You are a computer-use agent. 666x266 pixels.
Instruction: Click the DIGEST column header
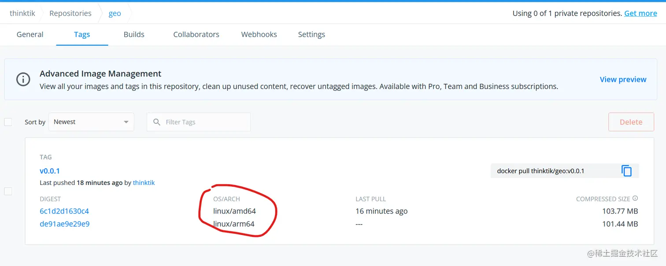tap(50, 199)
